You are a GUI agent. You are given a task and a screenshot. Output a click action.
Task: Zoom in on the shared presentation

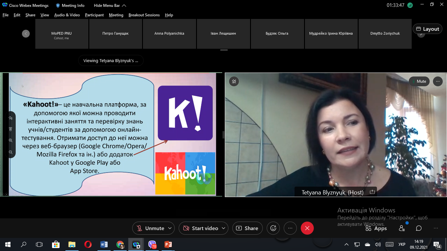click(10, 141)
